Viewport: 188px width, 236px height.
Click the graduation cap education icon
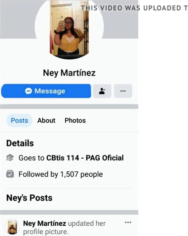[x=10, y=157]
